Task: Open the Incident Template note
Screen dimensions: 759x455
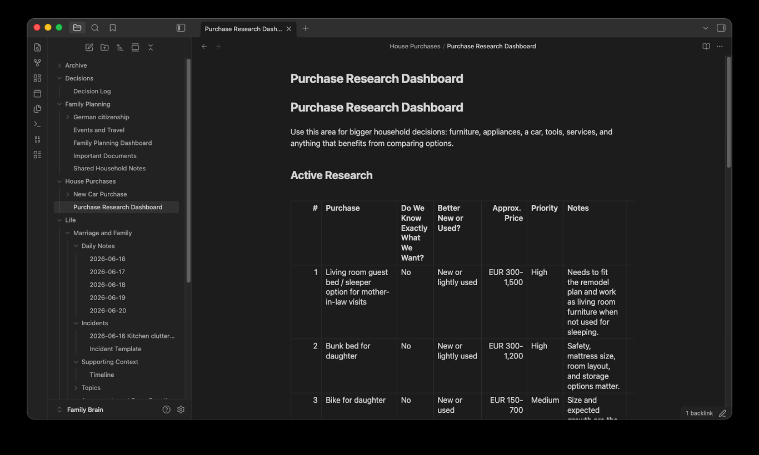Action: 116,349
